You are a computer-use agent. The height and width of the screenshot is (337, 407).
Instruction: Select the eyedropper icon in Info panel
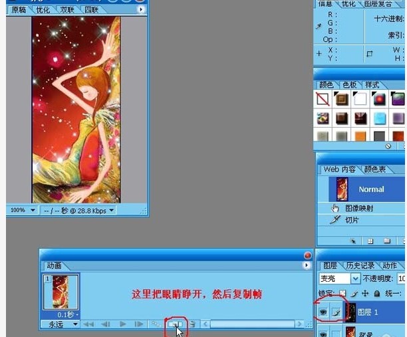click(x=319, y=26)
